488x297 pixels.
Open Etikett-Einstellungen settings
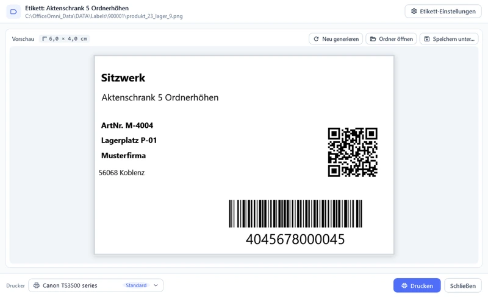443,12
